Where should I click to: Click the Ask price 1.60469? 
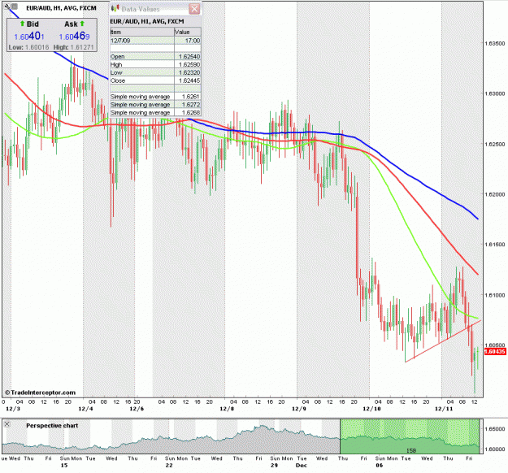point(74,37)
